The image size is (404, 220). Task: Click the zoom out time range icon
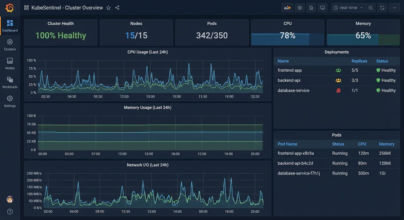(x=371, y=8)
